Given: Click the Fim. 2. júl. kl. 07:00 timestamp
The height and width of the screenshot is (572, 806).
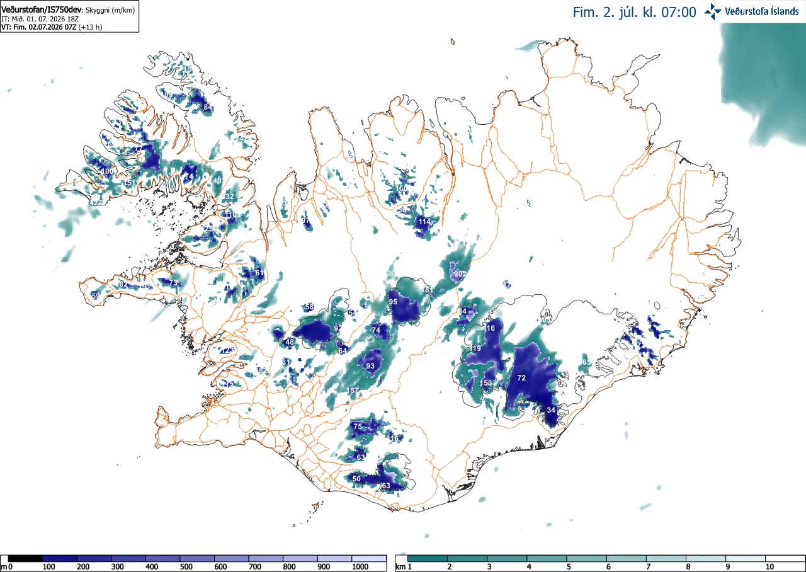Looking at the screenshot, I should pos(634,12).
